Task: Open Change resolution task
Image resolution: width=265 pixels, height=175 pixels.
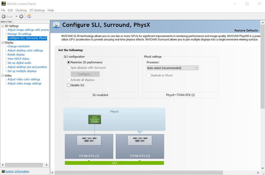Action: tap(19, 46)
